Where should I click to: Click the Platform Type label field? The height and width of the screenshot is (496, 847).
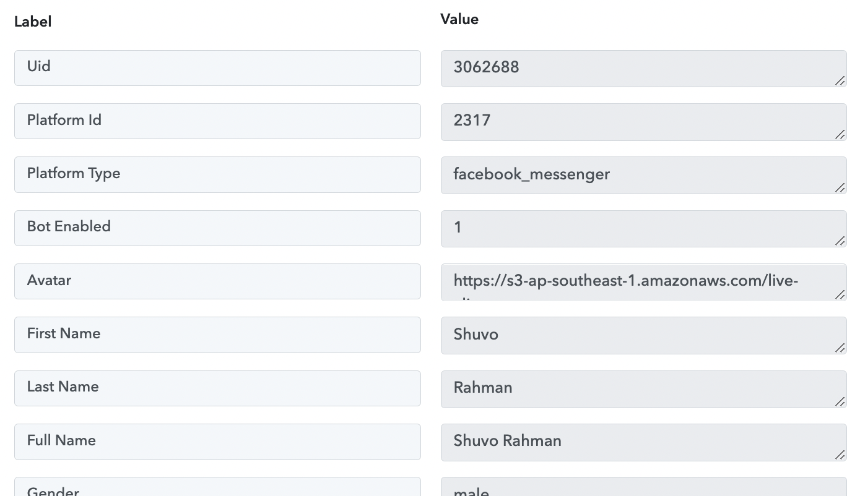click(217, 174)
